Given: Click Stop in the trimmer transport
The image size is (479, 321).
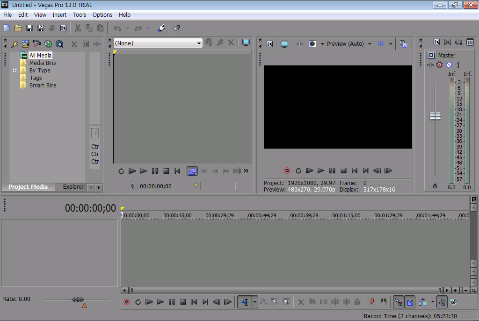Looking at the screenshot, I should pyautogui.click(x=166, y=171).
